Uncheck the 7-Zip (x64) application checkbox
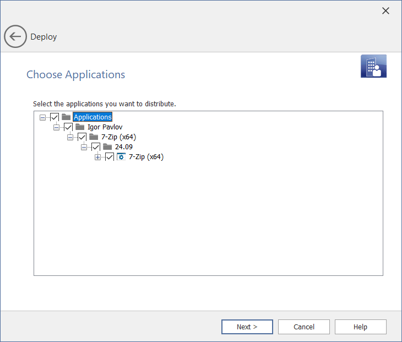The height and width of the screenshot is (342, 402). pyautogui.click(x=110, y=157)
